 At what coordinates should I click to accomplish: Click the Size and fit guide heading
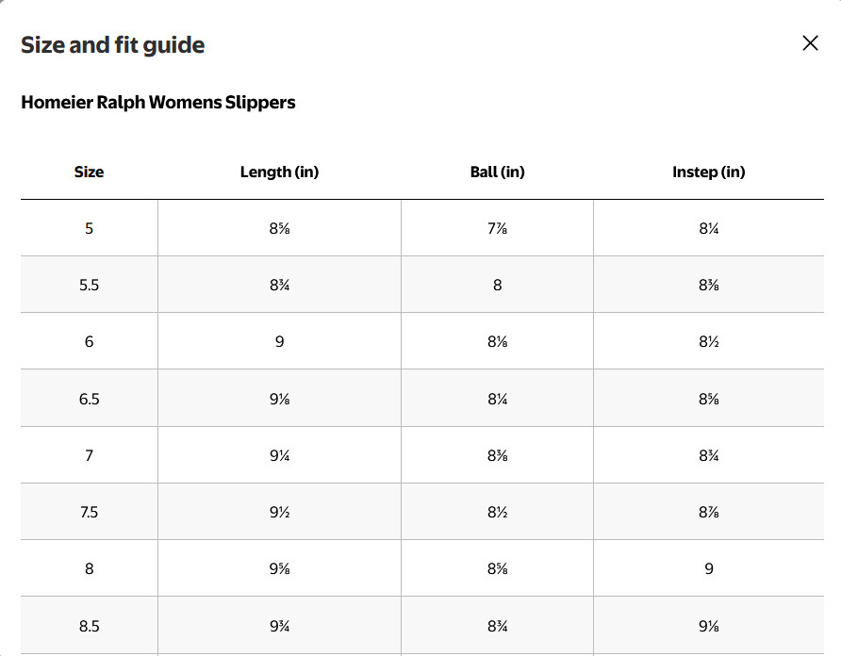(112, 44)
